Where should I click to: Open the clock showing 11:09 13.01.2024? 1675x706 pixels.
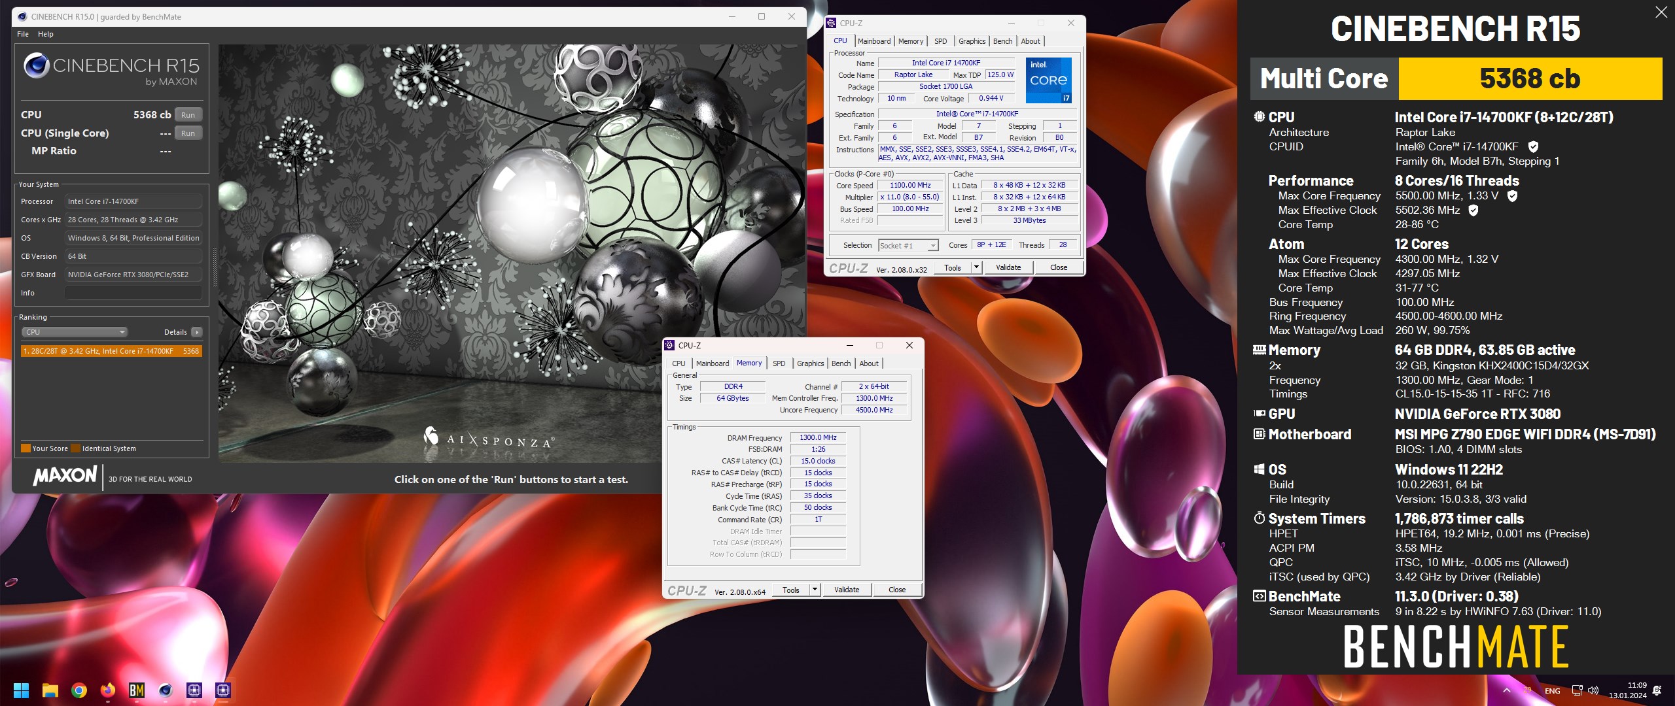coord(1628,690)
